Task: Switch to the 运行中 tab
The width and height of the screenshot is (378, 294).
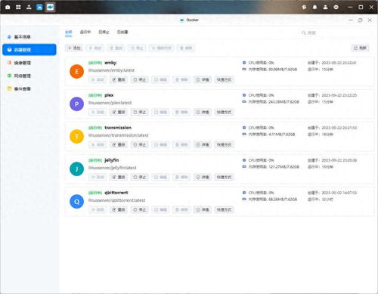Action: (85, 32)
